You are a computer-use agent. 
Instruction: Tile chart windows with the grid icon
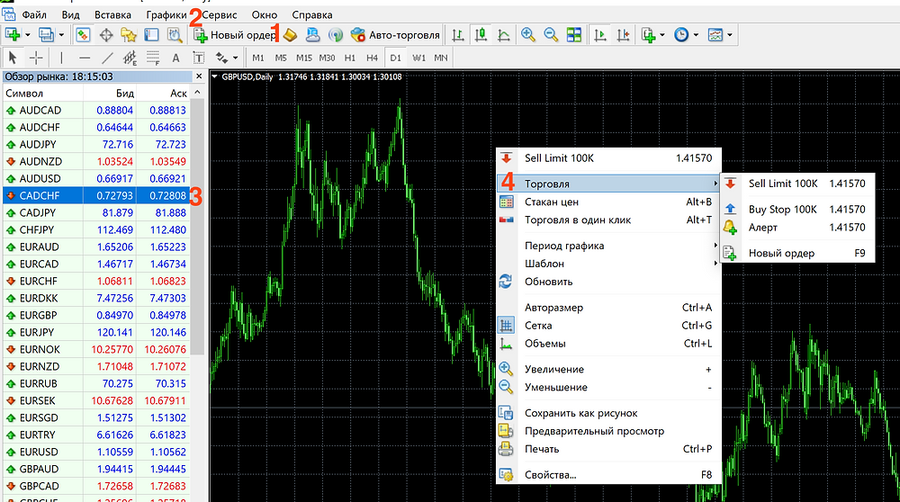tap(574, 35)
